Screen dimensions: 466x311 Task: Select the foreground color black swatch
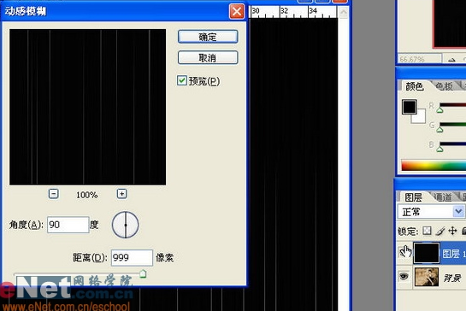(x=410, y=107)
